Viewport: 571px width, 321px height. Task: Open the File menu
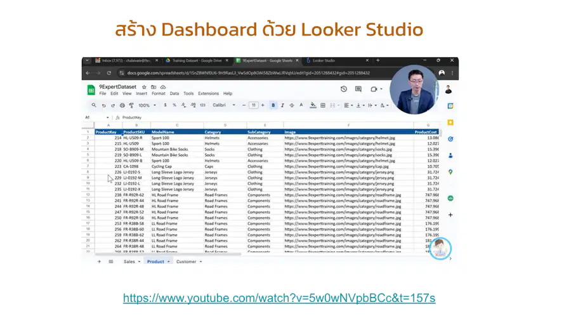click(103, 93)
